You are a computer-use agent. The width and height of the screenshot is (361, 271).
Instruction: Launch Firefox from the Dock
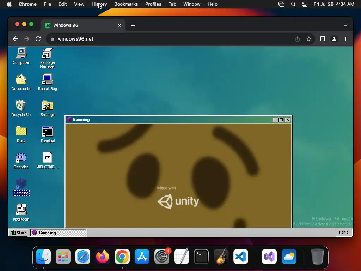pos(103,257)
